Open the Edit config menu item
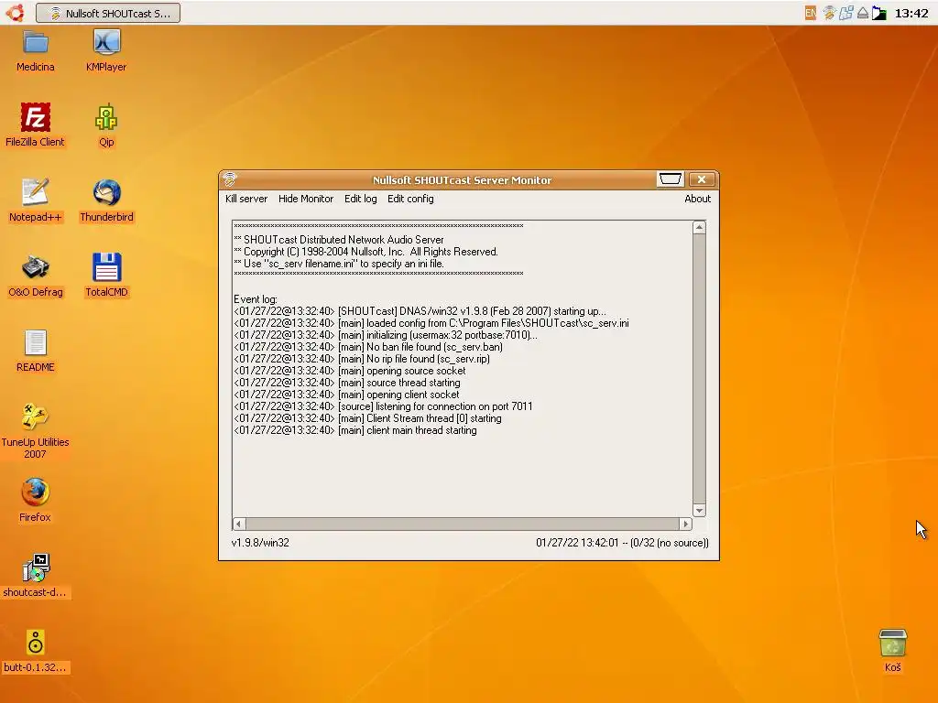The height and width of the screenshot is (703, 938). [x=410, y=199]
